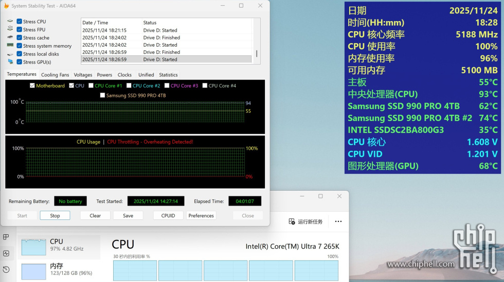Click Elapsed Time value 04:01:07

245,201
